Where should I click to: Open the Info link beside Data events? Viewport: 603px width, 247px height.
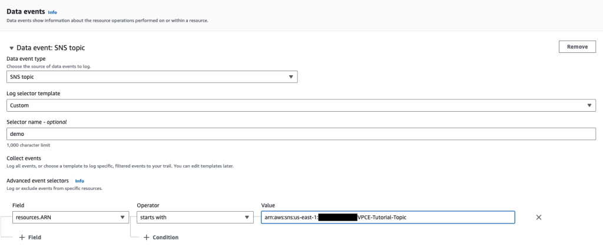[x=52, y=12]
